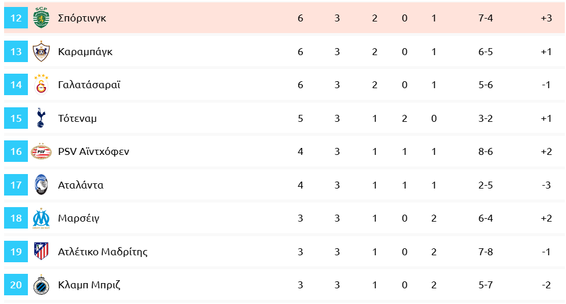The height and width of the screenshot is (304, 566).
Task: Click the Sporting club crest icon
Action: tap(41, 18)
